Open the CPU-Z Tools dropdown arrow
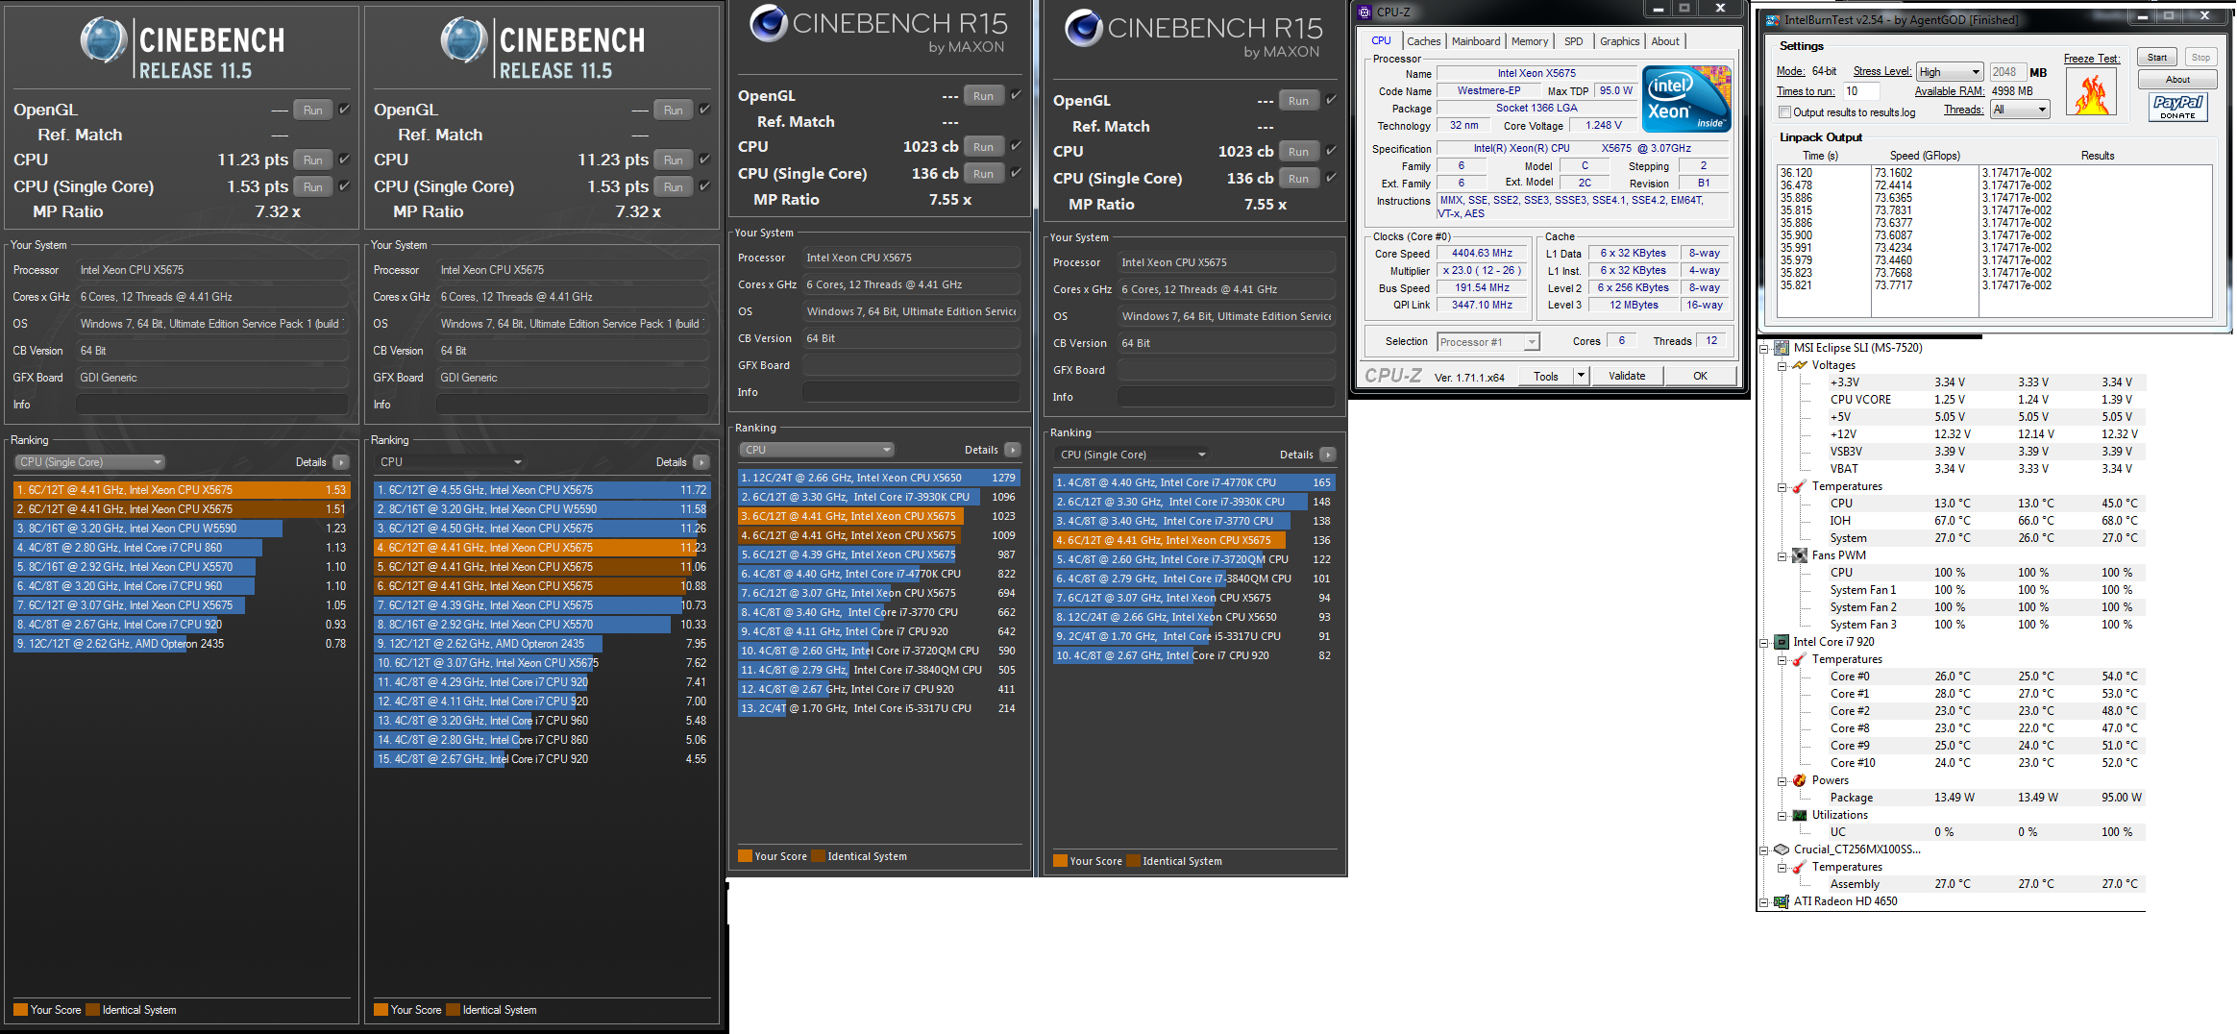 (x=1581, y=376)
